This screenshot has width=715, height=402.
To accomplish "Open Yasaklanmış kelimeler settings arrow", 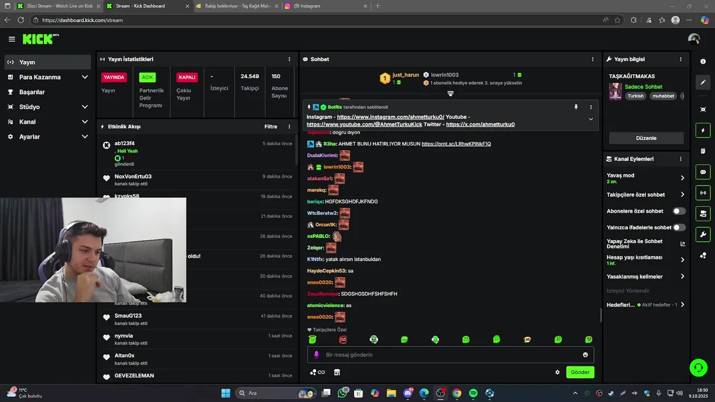I will (x=682, y=276).
